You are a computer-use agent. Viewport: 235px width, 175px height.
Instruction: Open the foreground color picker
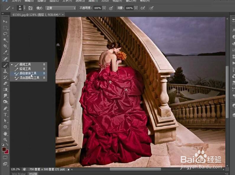(4, 149)
